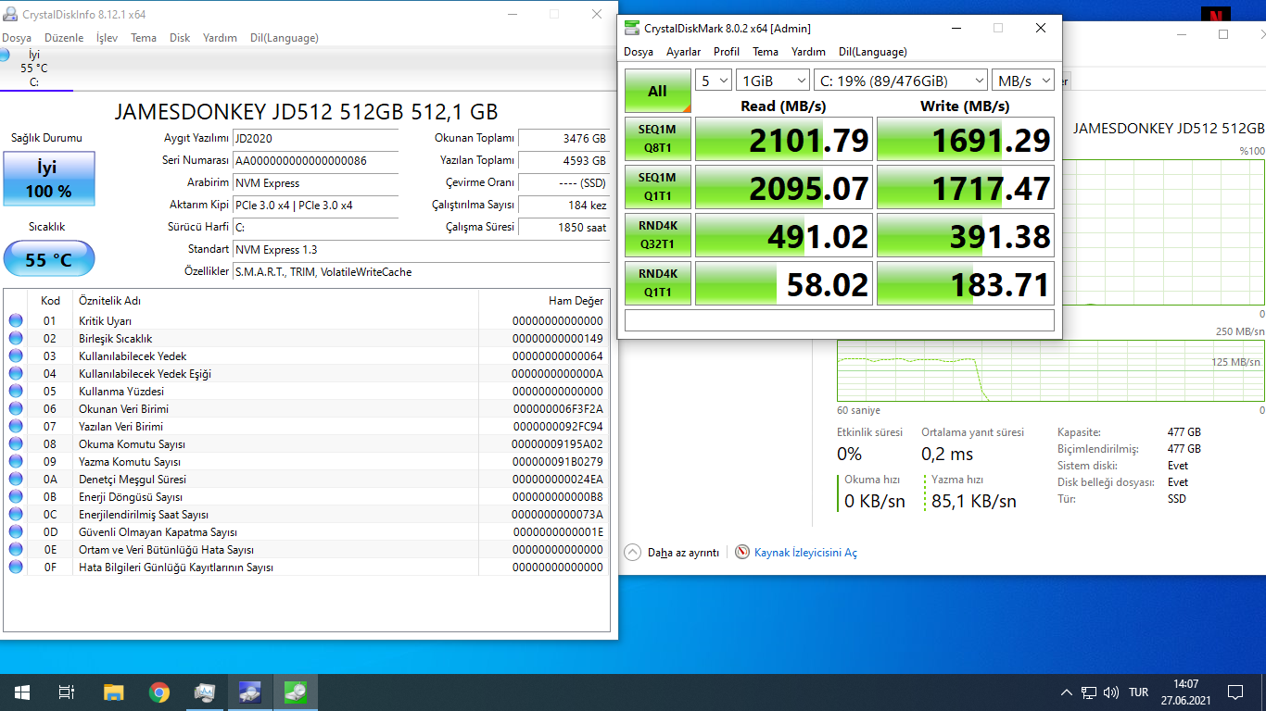The height and width of the screenshot is (711, 1266).
Task: Show hidden system tray icons
Action: pyautogui.click(x=1066, y=692)
